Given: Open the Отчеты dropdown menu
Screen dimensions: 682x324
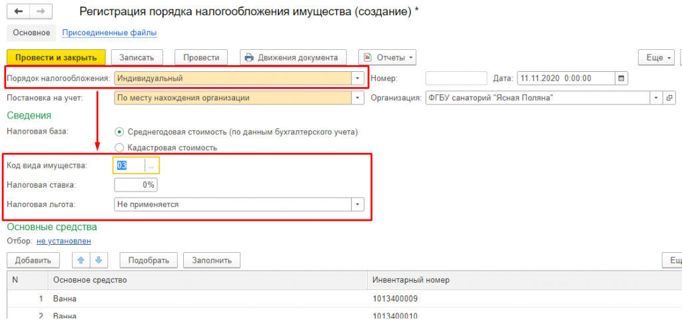Looking at the screenshot, I should point(387,58).
